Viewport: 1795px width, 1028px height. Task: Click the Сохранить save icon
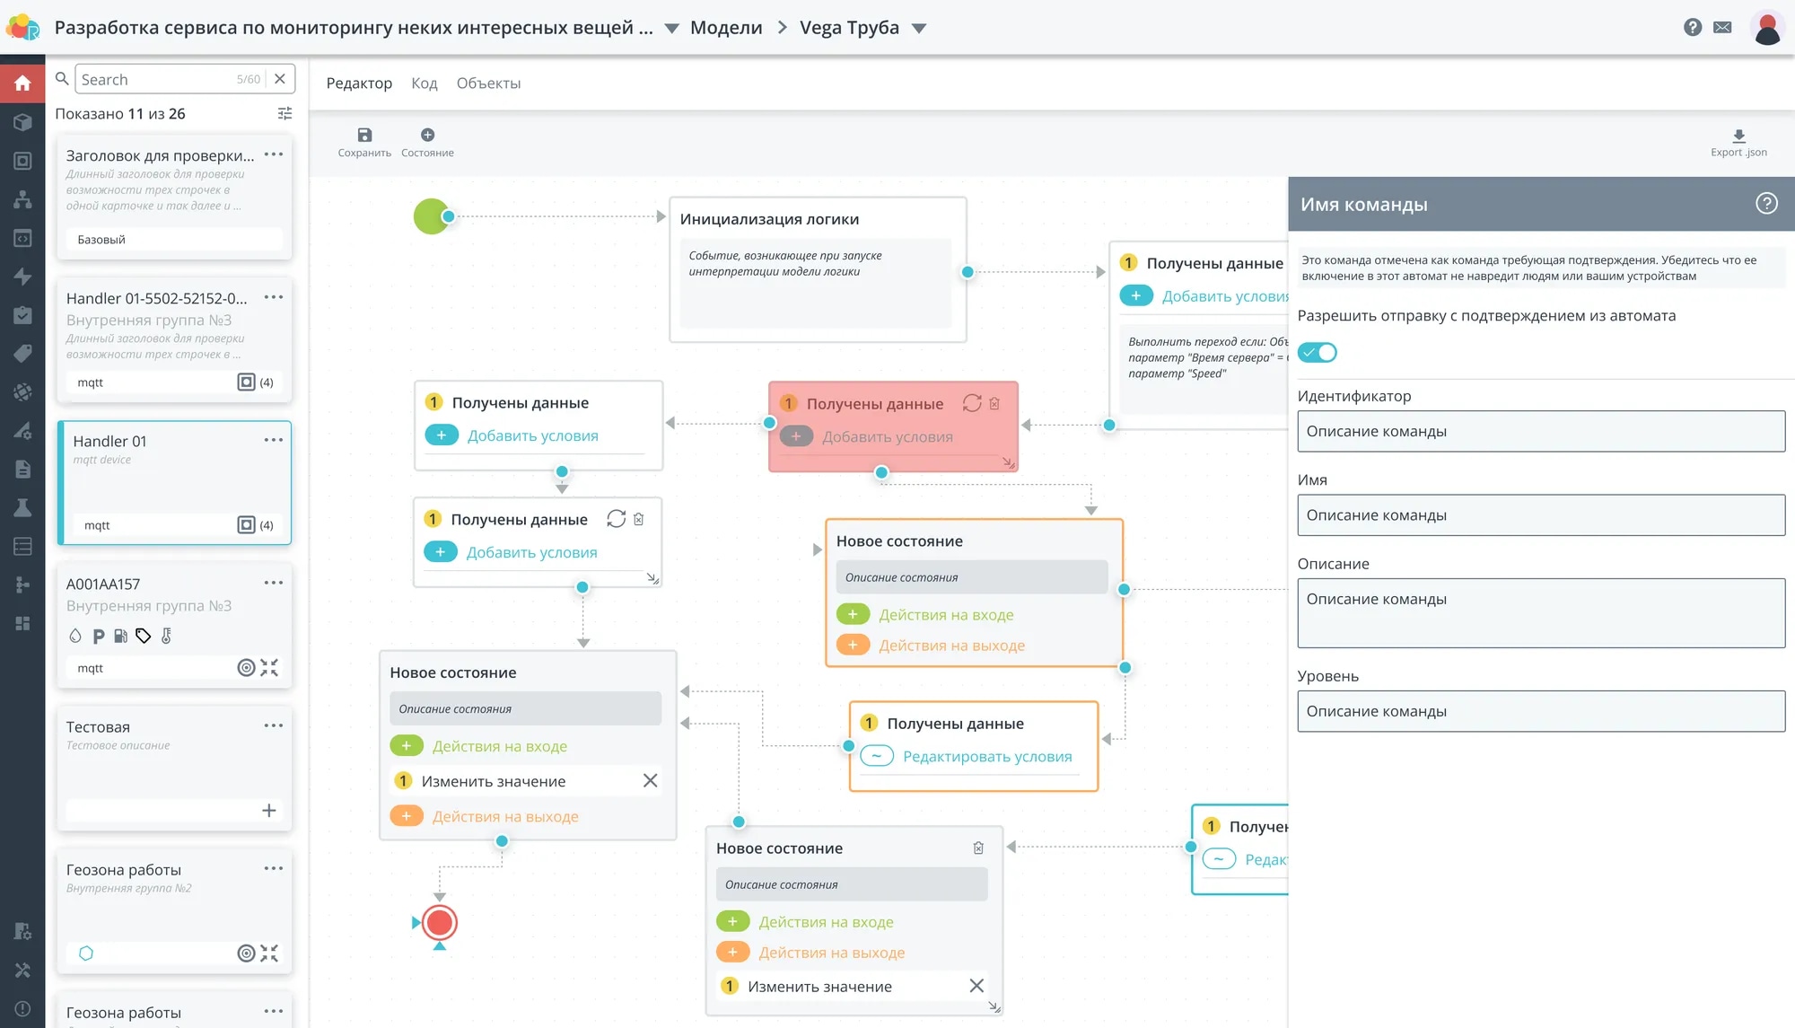click(x=364, y=136)
